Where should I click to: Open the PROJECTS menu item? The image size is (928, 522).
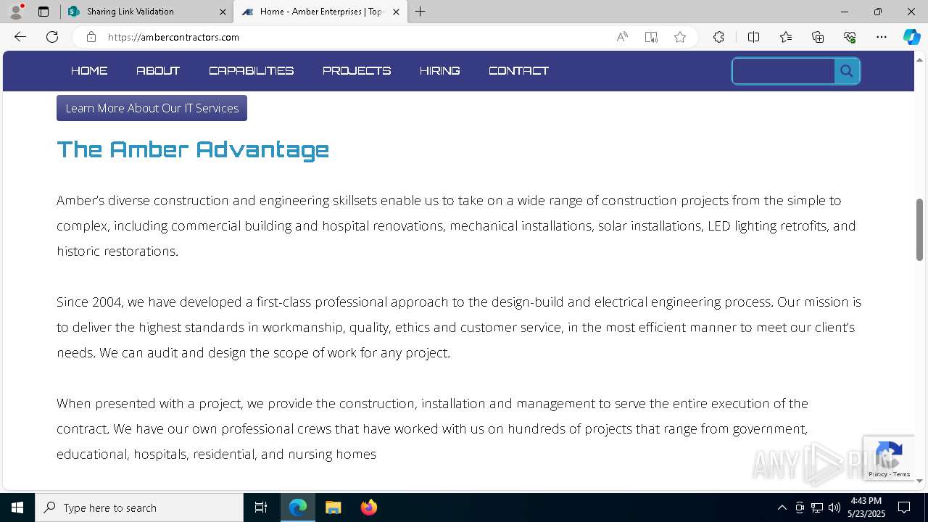click(357, 70)
